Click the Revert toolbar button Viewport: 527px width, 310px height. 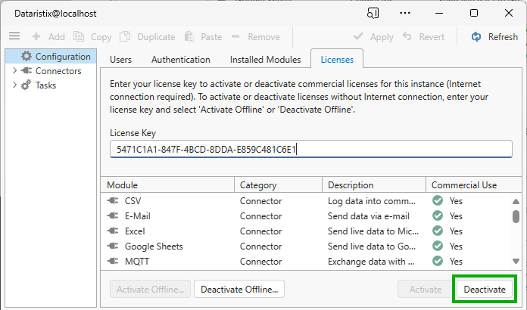coord(423,36)
